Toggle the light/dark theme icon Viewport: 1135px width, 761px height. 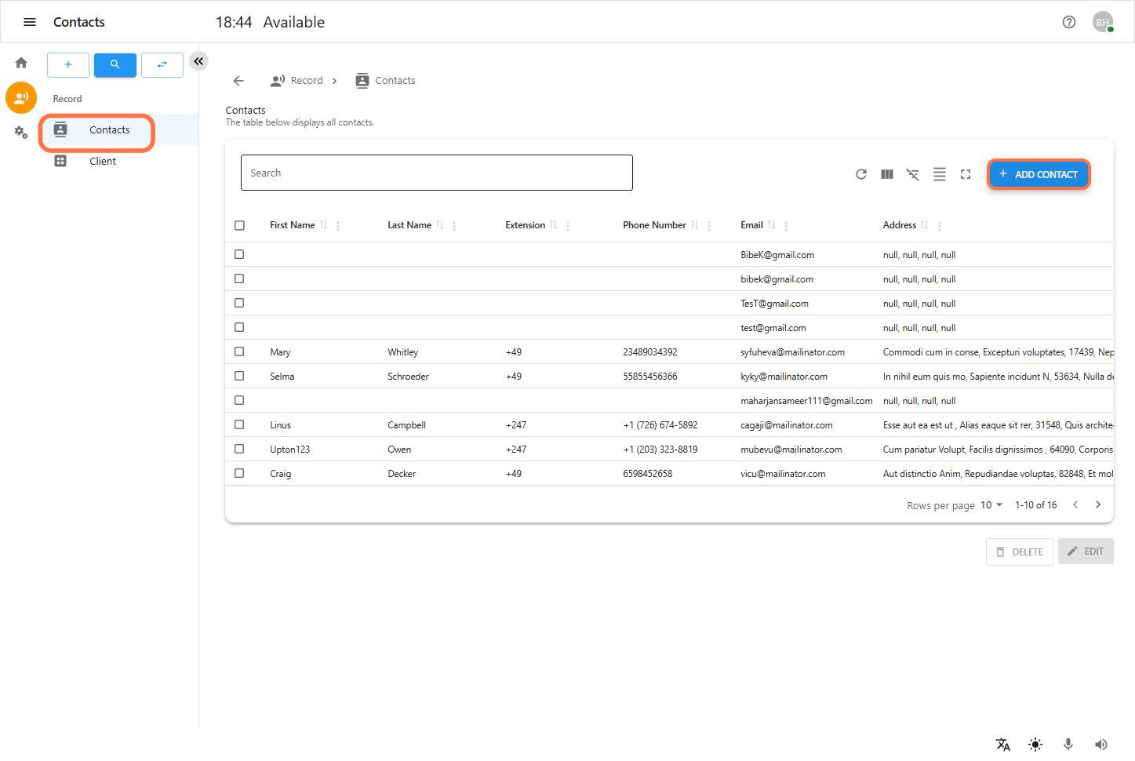1035,745
